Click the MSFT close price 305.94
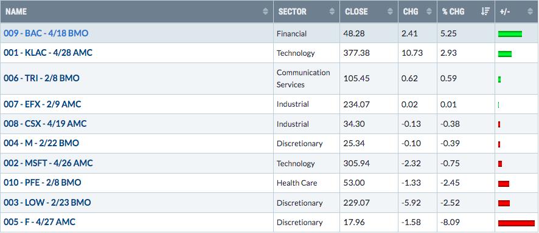This screenshot has height=233, width=539. tap(356, 163)
